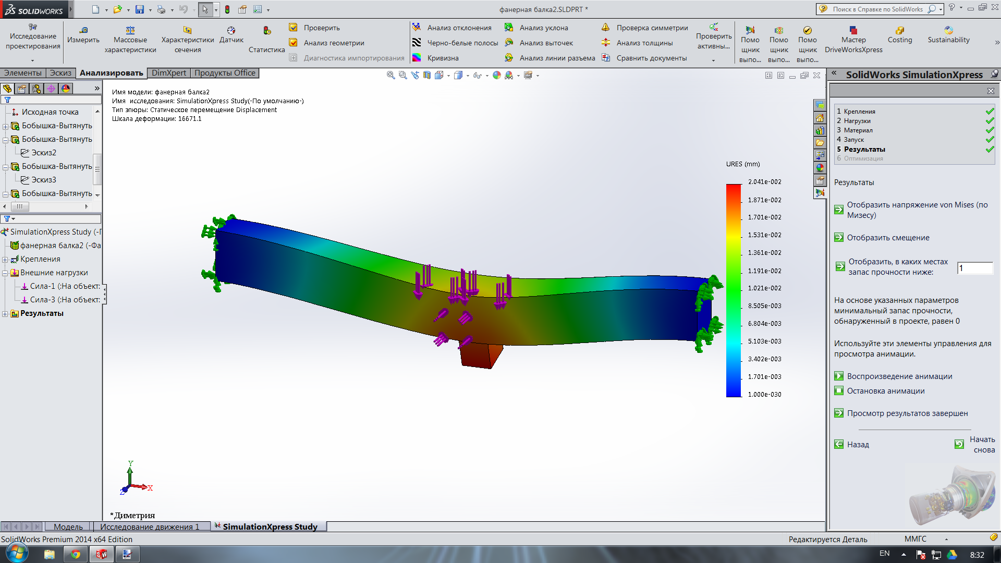Click the Назад button
The height and width of the screenshot is (563, 1001).
[858, 445]
